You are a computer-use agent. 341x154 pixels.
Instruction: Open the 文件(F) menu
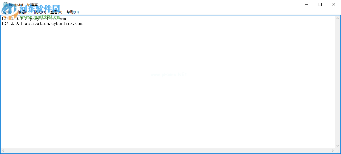click(8, 12)
